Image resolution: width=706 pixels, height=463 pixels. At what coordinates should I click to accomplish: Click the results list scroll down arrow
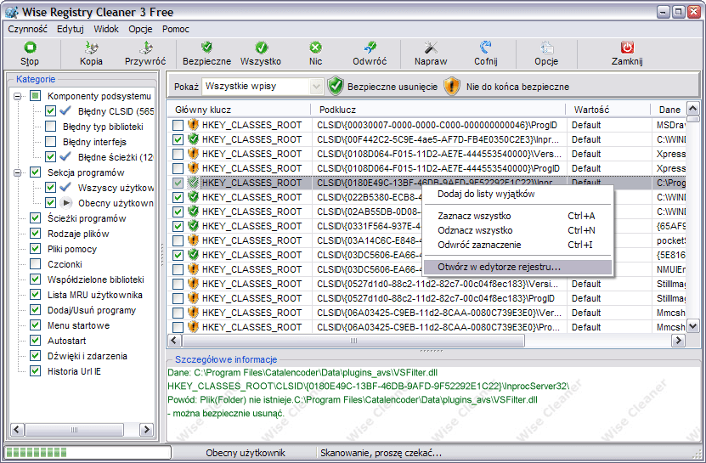693,326
